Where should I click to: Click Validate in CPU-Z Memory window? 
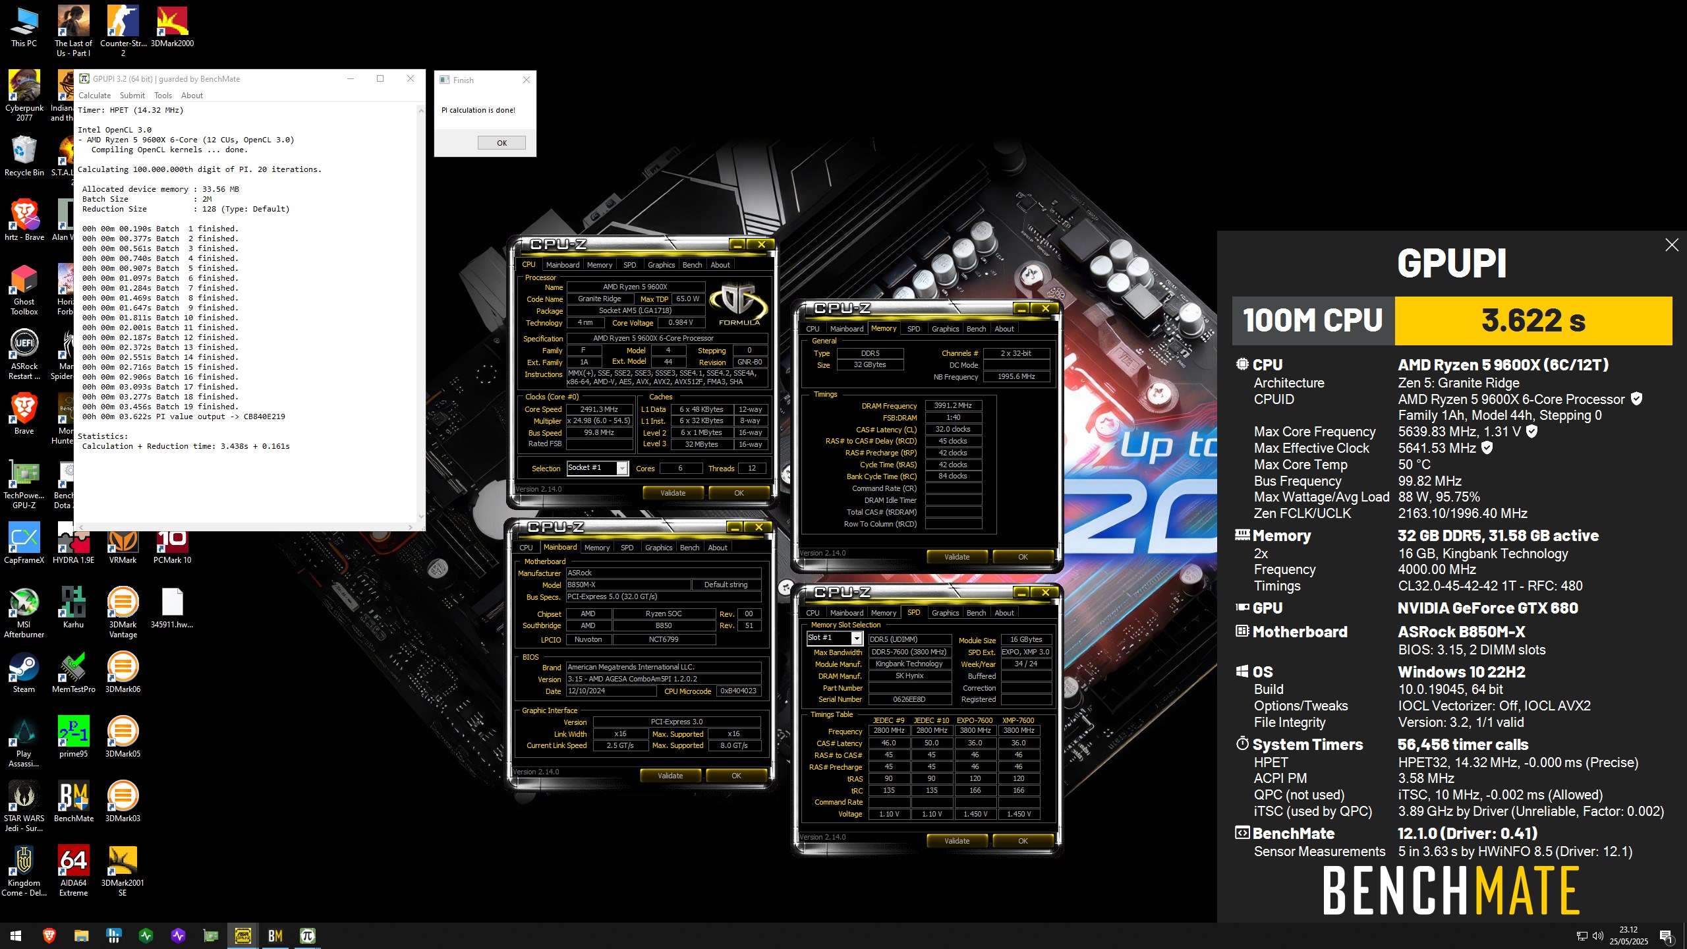[957, 557]
